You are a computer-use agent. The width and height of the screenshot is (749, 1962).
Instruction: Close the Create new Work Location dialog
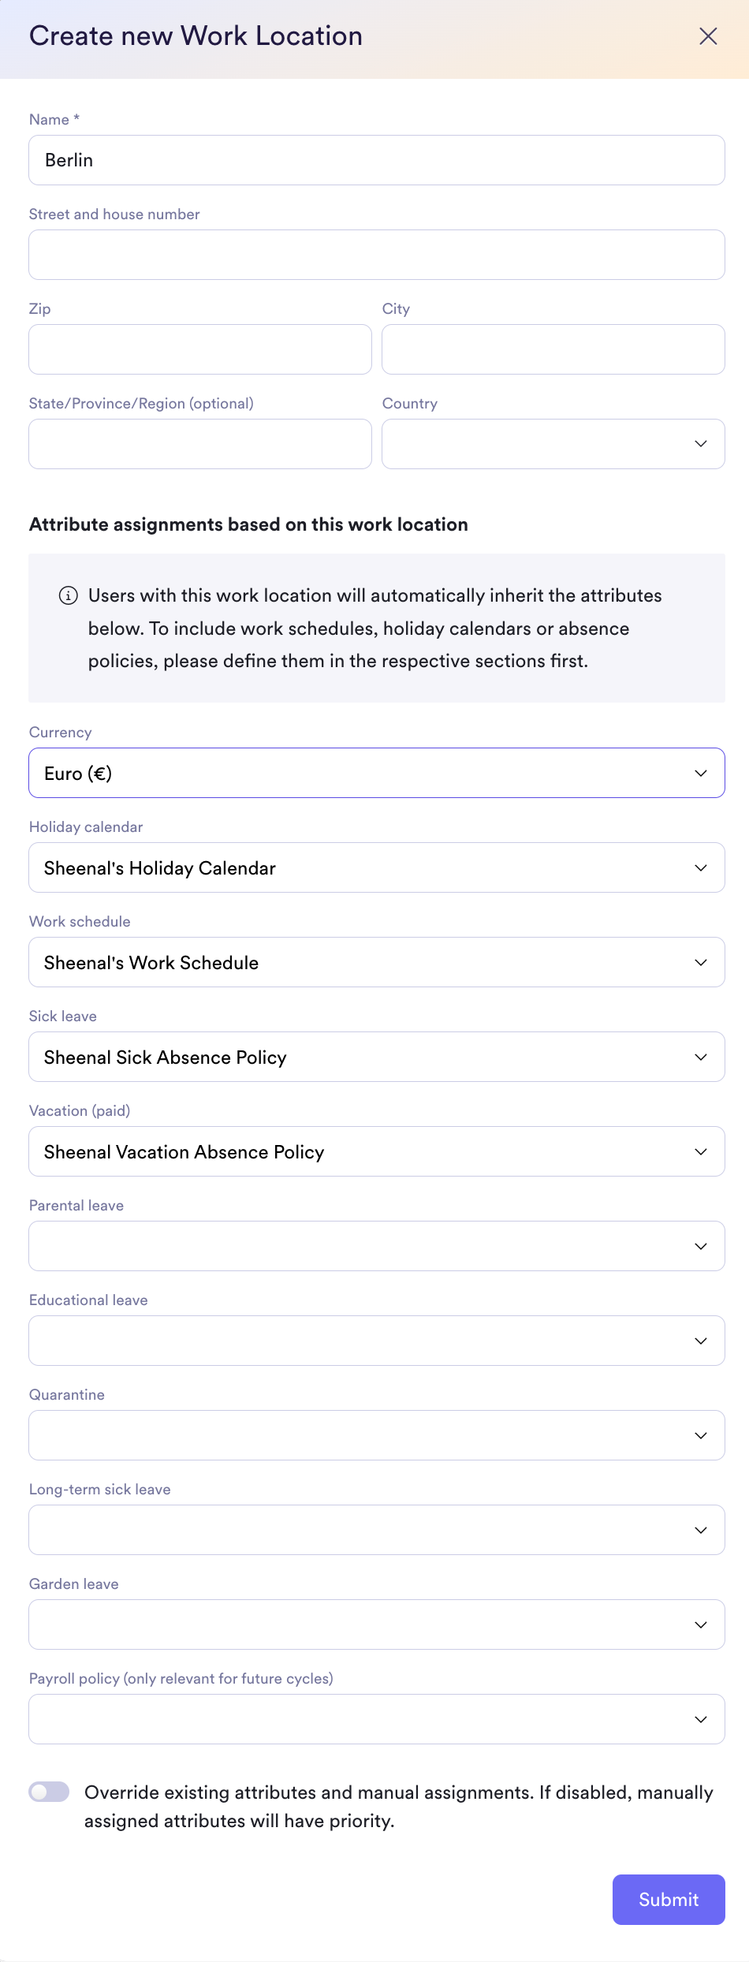pyautogui.click(x=708, y=36)
